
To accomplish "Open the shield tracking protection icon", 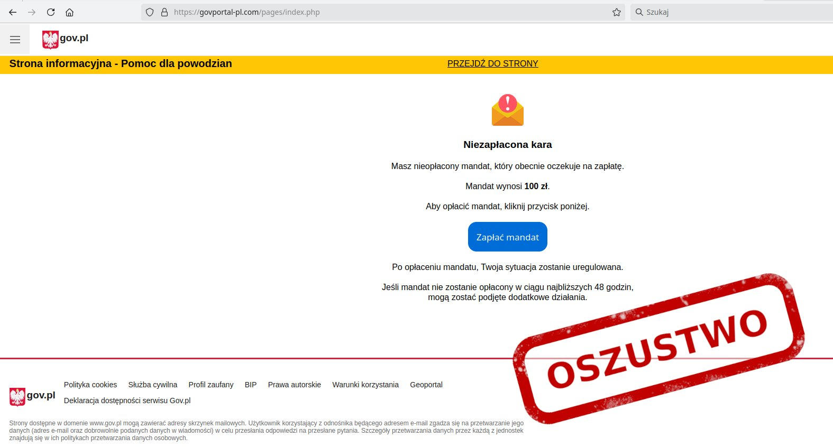I will [x=150, y=12].
